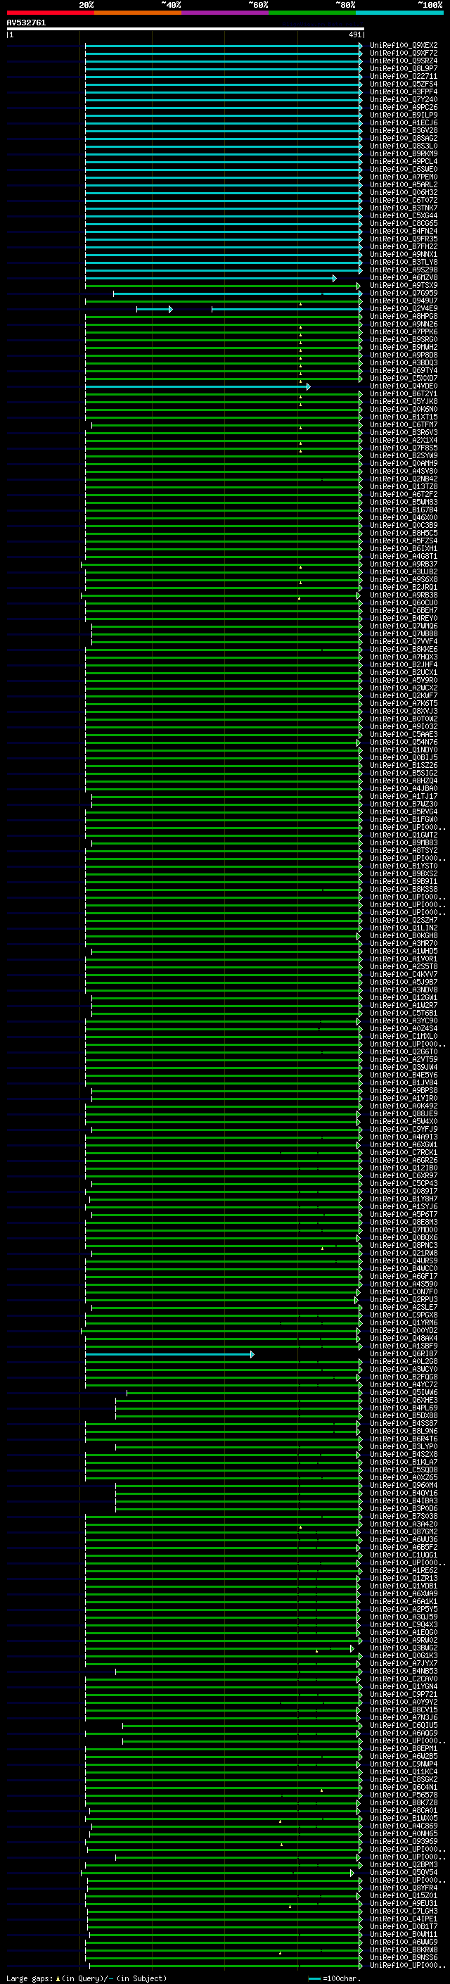
Task: Select the UniRef100_Q1LIN2 label
Action: click(x=403, y=928)
